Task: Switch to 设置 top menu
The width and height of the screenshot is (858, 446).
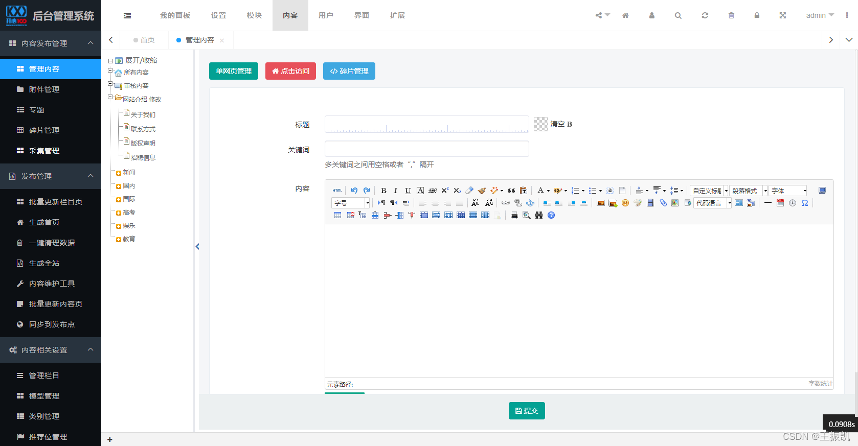Action: [x=218, y=15]
